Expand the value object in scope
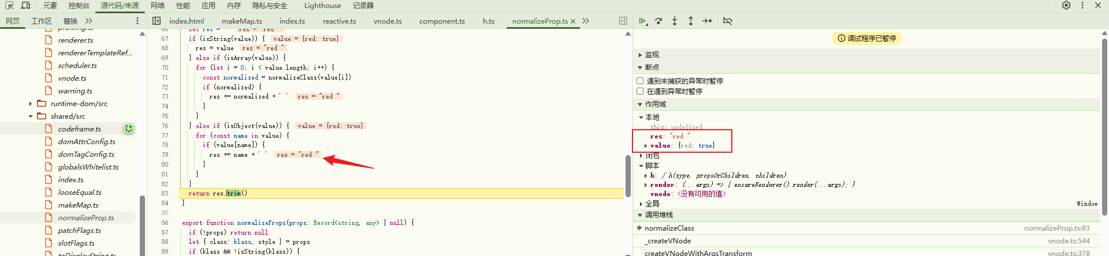The image size is (1109, 256). pos(646,145)
